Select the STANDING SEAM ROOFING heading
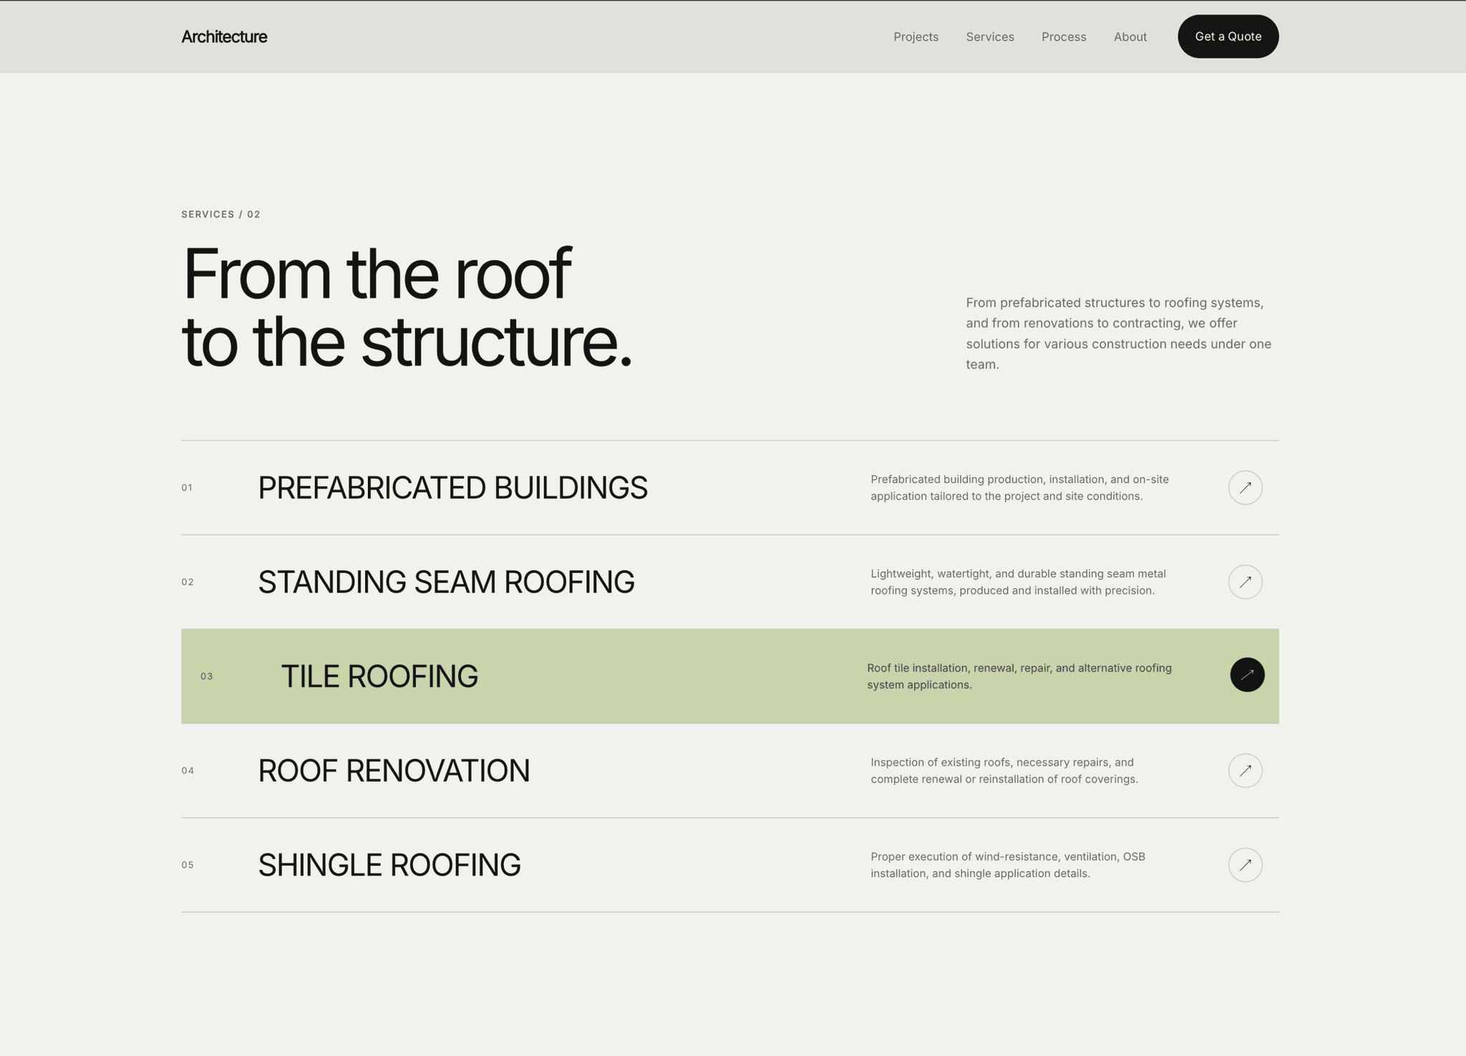 pyautogui.click(x=446, y=582)
